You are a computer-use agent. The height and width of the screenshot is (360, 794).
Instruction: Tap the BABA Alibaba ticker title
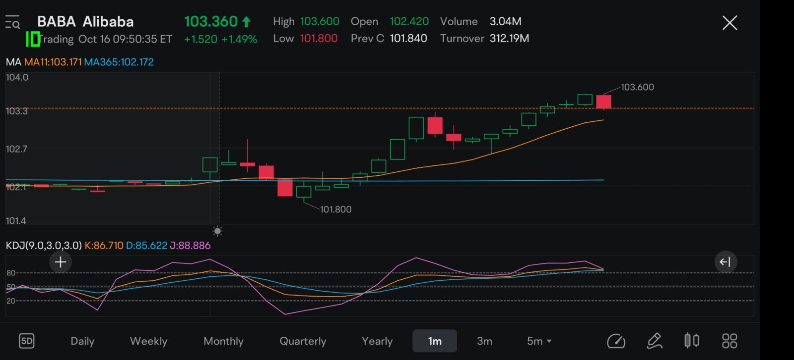85,21
